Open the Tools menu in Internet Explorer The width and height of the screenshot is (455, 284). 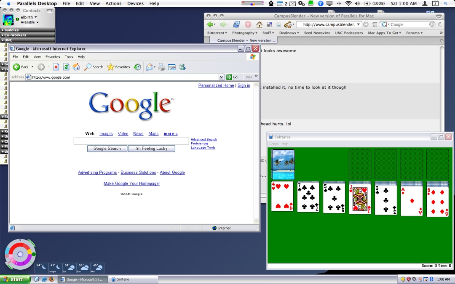pos(69,57)
